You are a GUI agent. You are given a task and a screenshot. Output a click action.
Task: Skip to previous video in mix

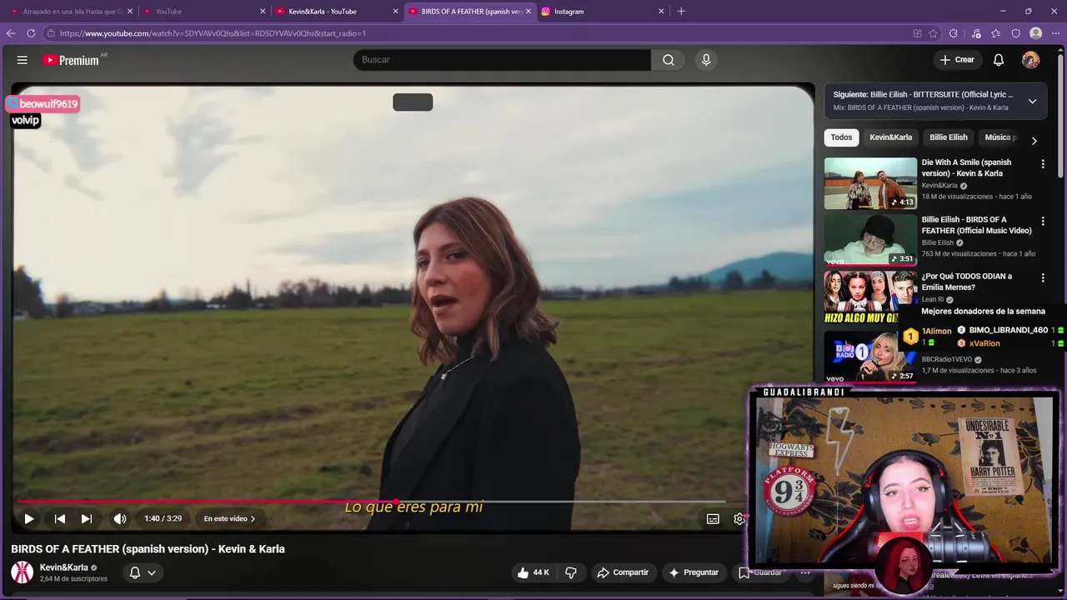pos(60,518)
